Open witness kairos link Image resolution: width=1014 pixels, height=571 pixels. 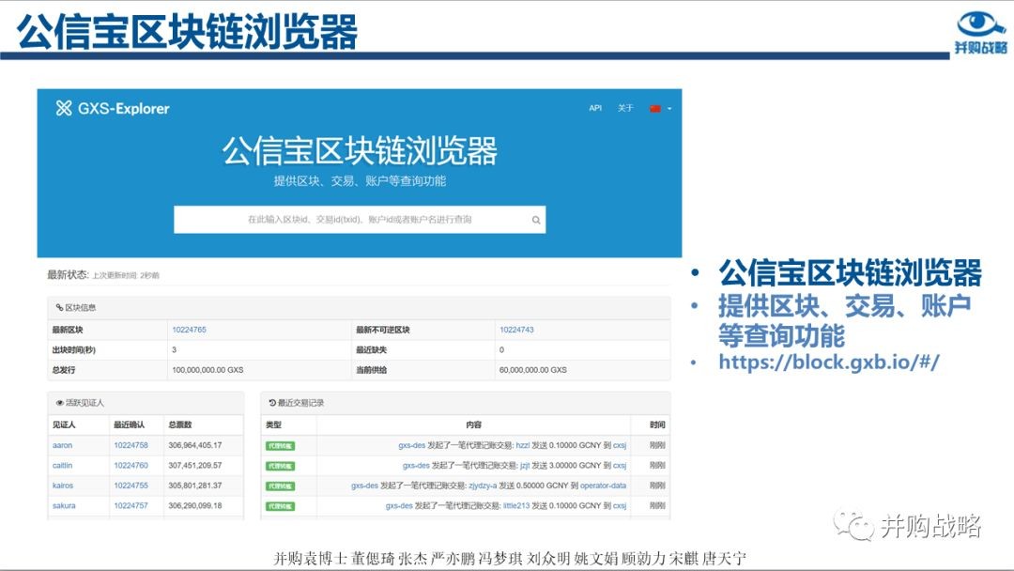pyautogui.click(x=63, y=486)
